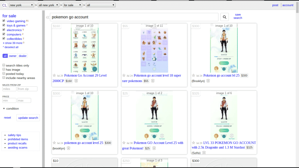Open the post link in header
299x168 pixels.
275,5
